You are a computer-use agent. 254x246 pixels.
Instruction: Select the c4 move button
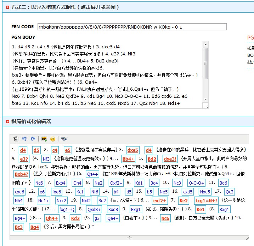[x=55, y=150]
